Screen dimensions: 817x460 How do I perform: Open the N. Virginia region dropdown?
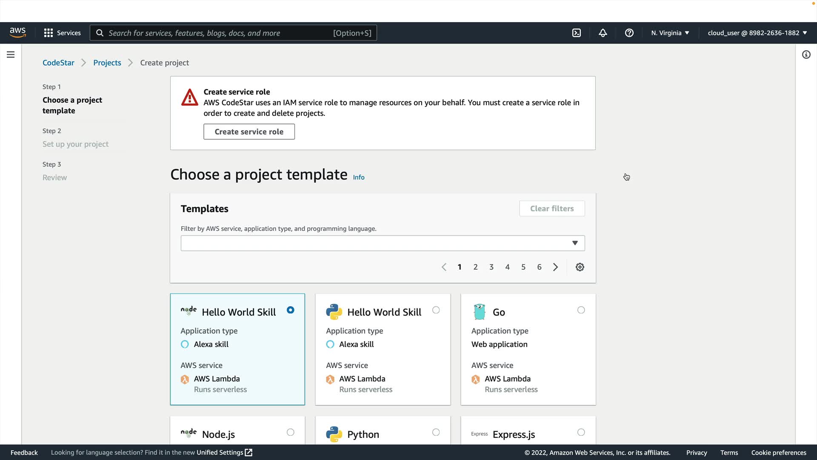point(670,33)
